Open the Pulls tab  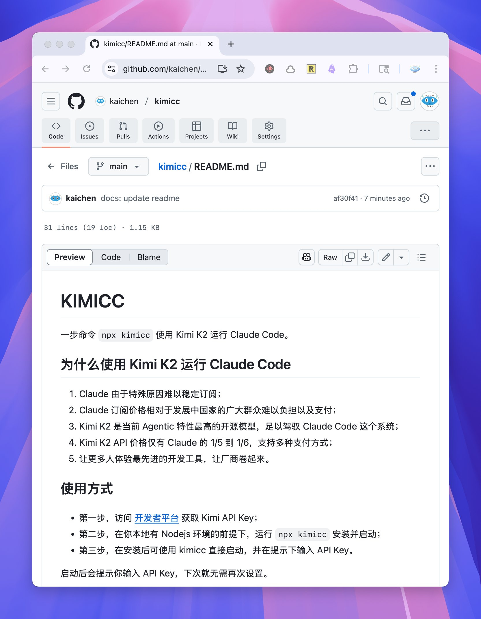click(x=123, y=131)
